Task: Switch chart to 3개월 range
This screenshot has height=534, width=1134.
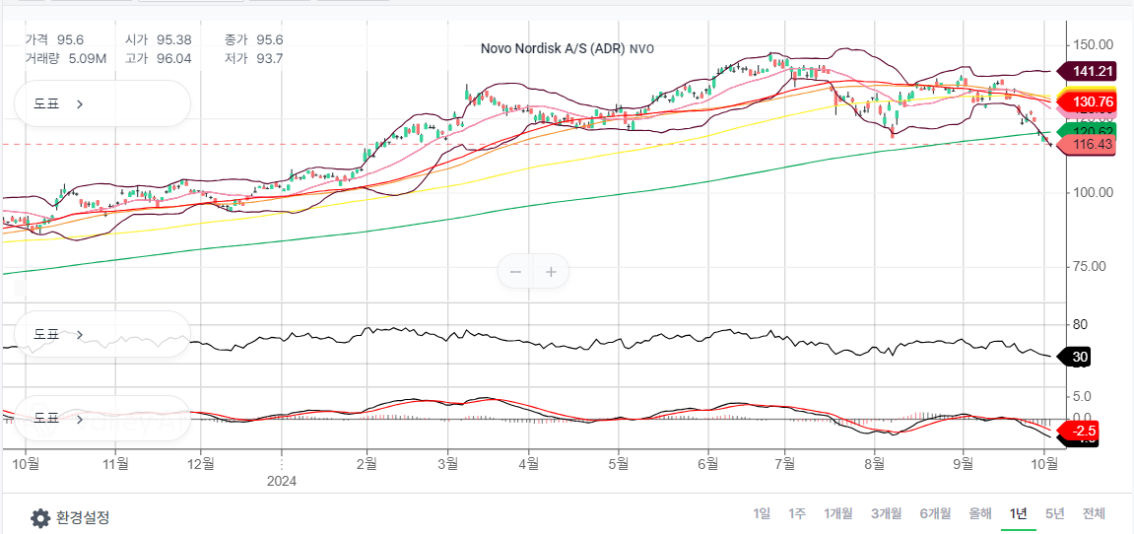Action: (887, 513)
